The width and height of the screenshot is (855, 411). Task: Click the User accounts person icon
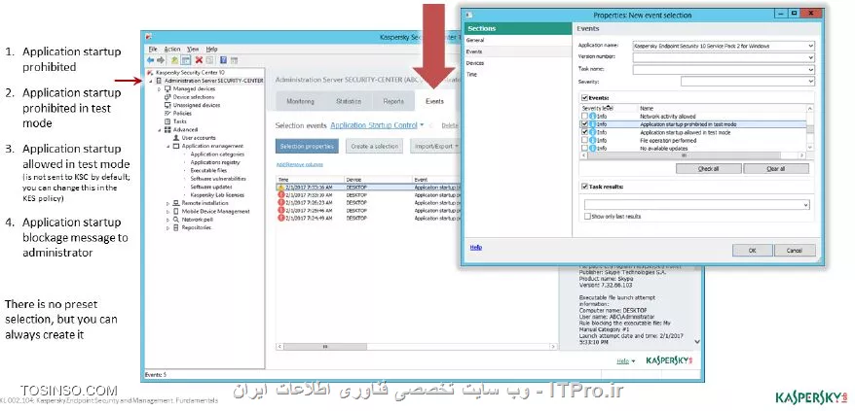176,138
